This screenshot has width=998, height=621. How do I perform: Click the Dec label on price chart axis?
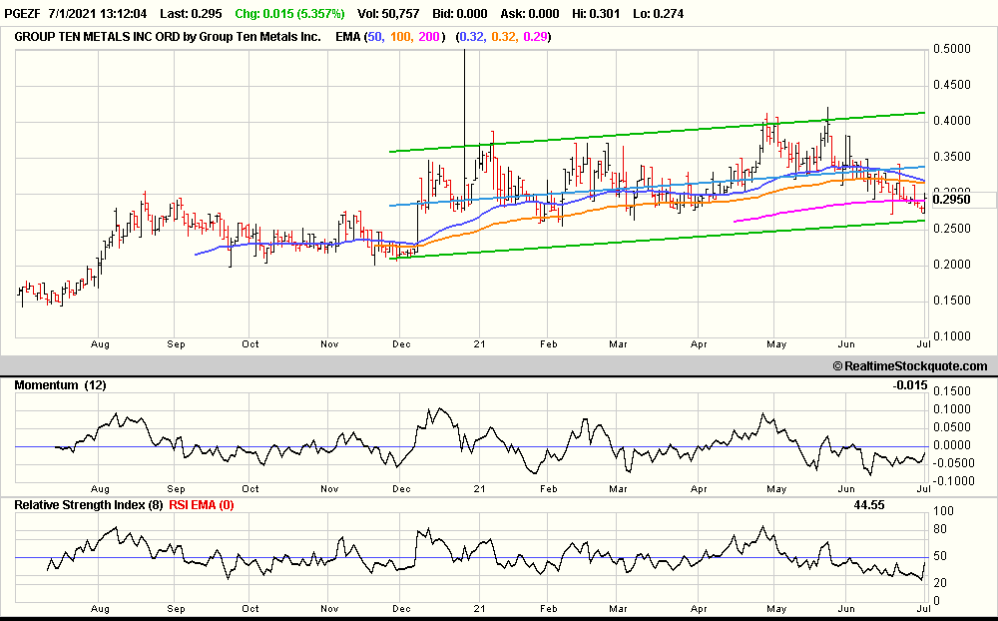coord(401,343)
